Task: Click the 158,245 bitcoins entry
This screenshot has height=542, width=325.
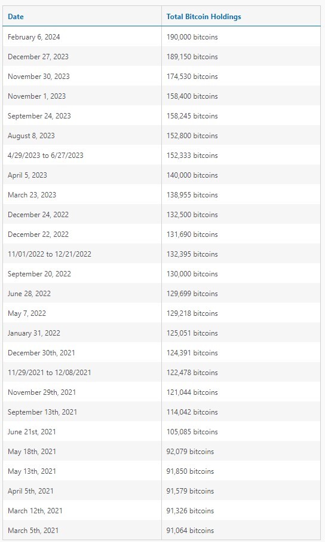Action: tap(192, 116)
